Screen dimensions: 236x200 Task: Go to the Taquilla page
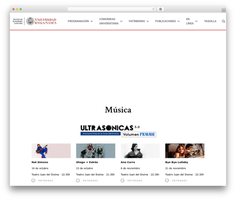[210, 21]
